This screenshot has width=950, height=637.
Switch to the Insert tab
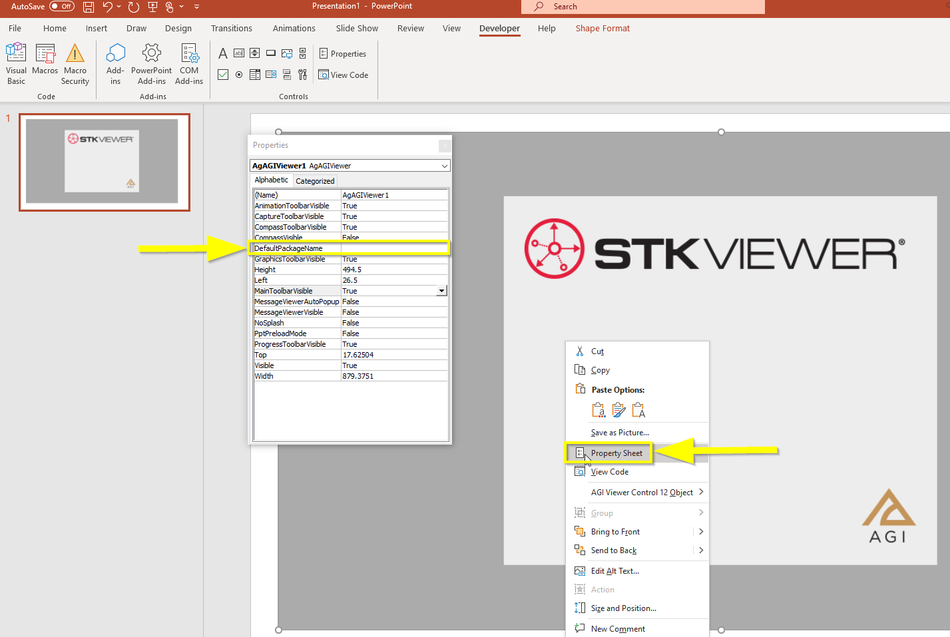[97, 29]
